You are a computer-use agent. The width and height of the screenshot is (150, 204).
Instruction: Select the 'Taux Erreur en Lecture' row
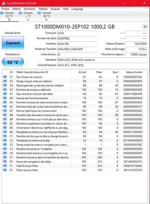(73, 77)
